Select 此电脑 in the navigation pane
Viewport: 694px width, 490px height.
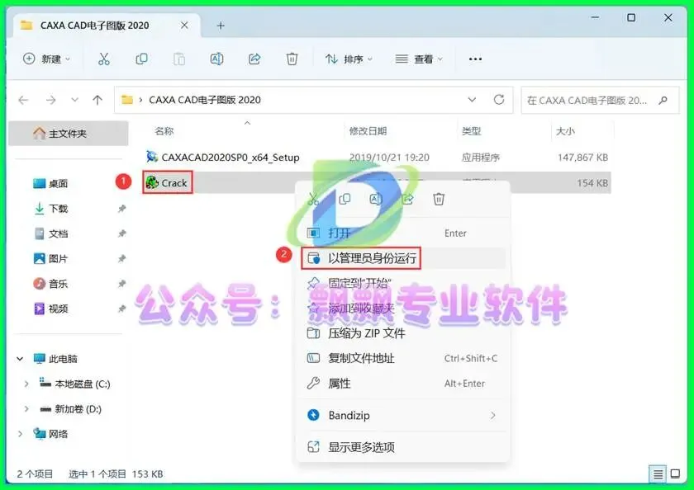pos(63,359)
